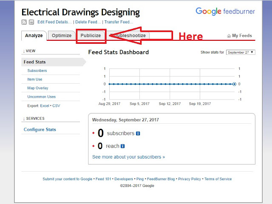Open Submit your content to Google
Screen dimensions: 272x204
click(x=68, y=179)
